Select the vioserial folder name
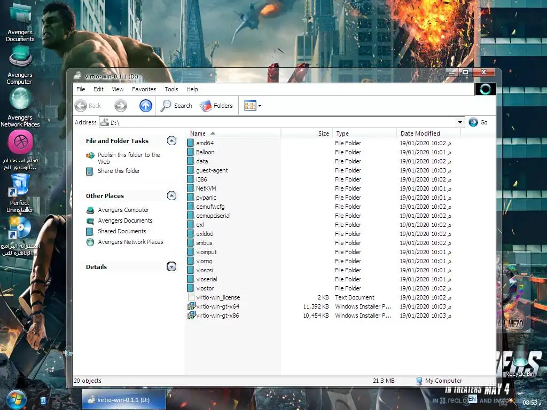The height and width of the screenshot is (410, 547). (x=207, y=279)
